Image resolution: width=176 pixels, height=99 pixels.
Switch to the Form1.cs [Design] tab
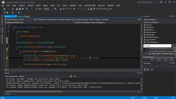point(24,16)
